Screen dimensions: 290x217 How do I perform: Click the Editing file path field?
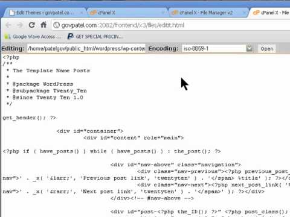point(86,49)
